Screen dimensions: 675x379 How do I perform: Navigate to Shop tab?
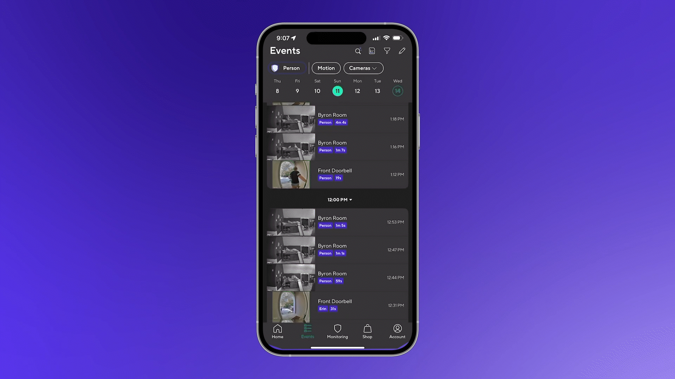click(x=367, y=331)
